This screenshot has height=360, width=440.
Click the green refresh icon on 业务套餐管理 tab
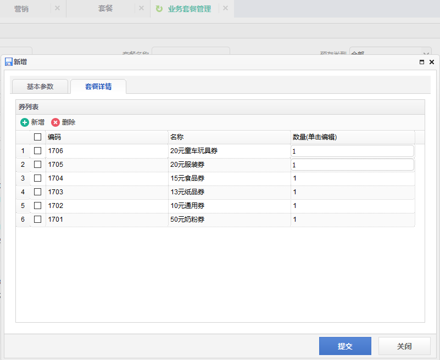point(159,9)
